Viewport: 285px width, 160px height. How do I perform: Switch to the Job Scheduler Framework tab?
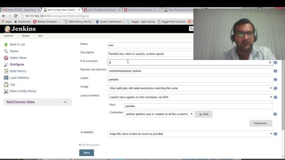(x=102, y=10)
